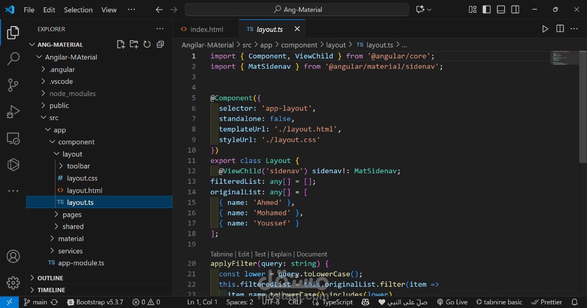This screenshot has width=587, height=308.
Task: Open the File menu
Action: (x=29, y=10)
